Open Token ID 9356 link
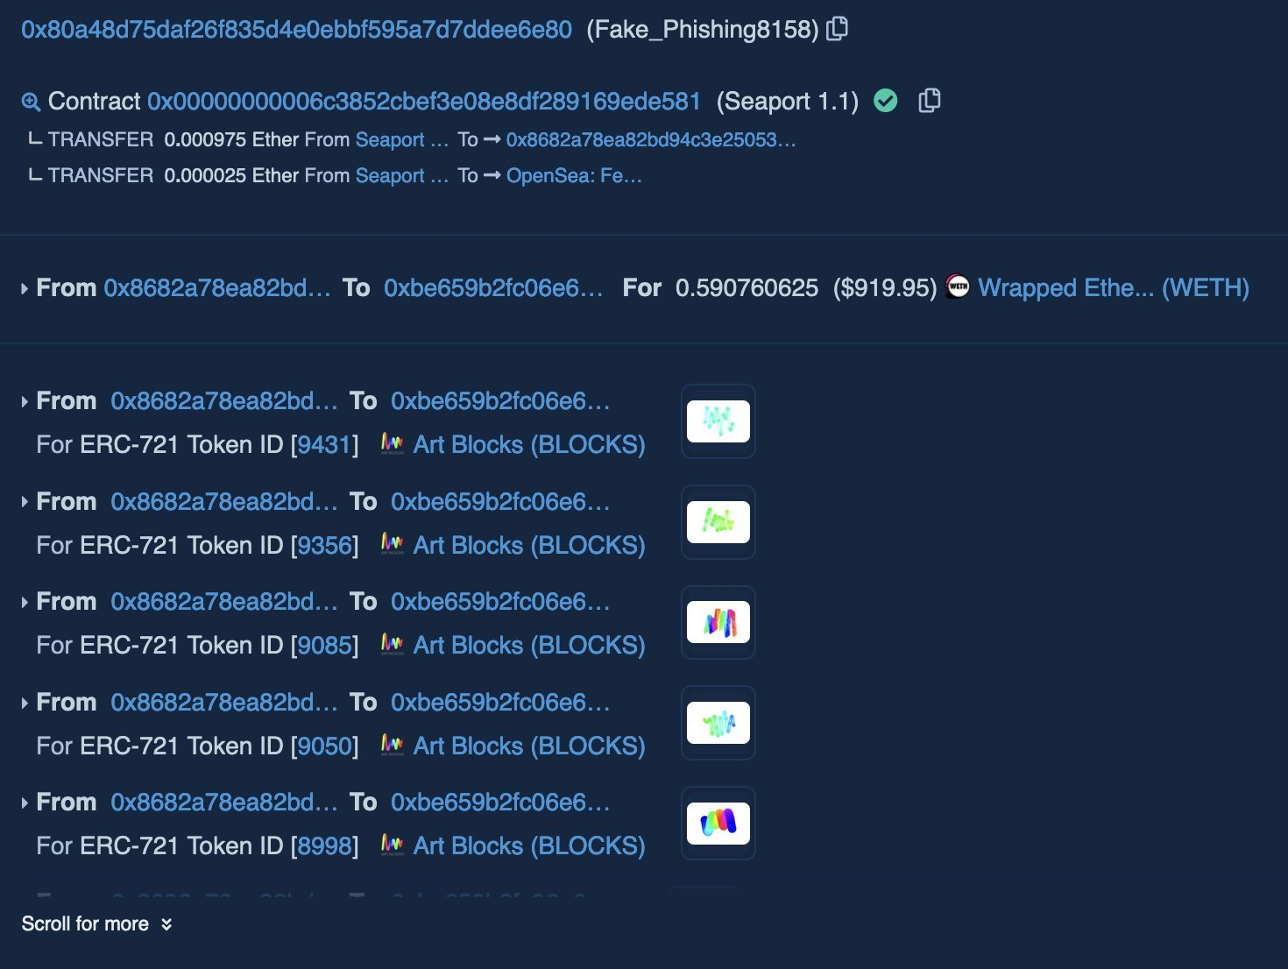Viewport: 1288px width, 969px height. [325, 546]
